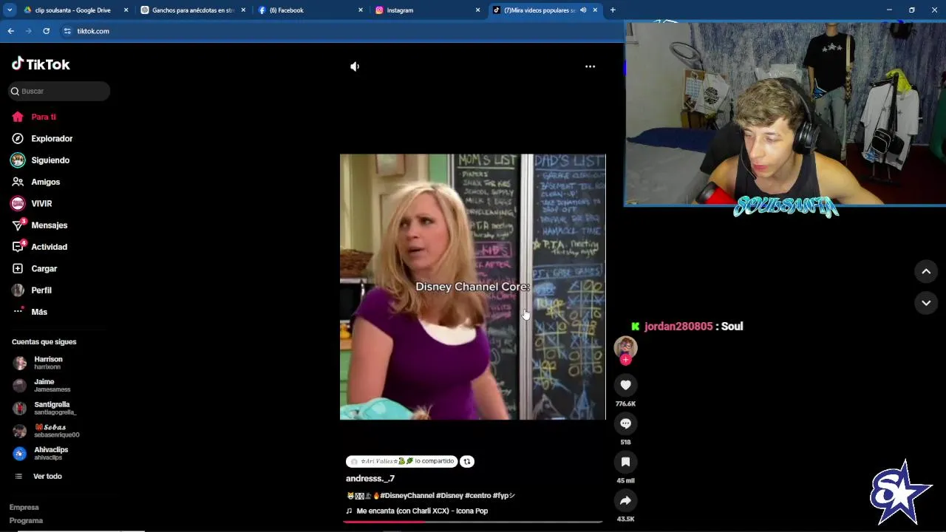946x532 pixels.
Task: Click the #Disney hashtag
Action: click(449, 496)
